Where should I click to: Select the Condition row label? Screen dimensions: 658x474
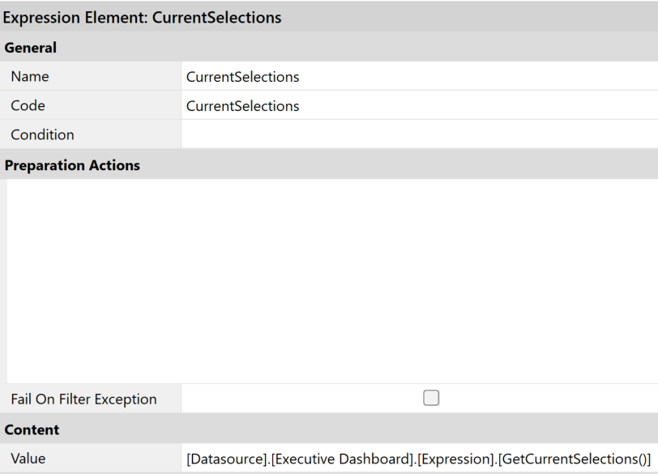(42, 135)
